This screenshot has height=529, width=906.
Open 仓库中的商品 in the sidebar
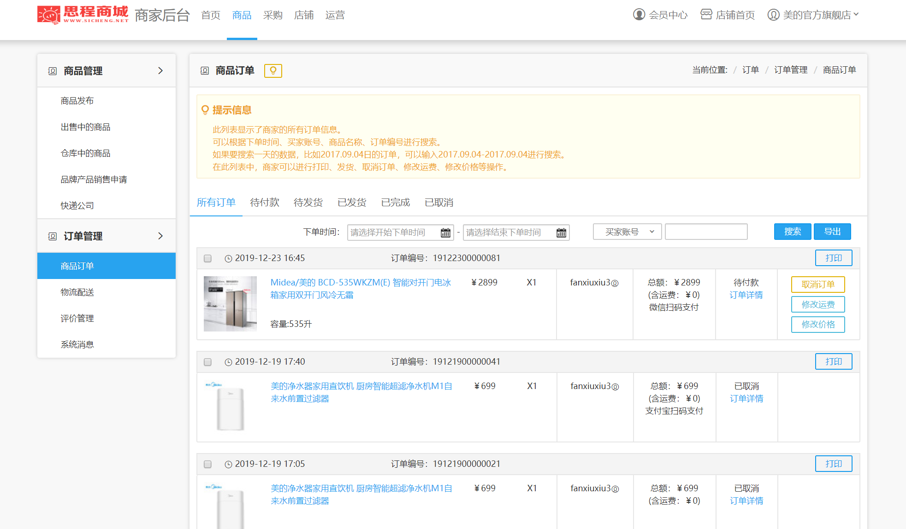tap(86, 153)
